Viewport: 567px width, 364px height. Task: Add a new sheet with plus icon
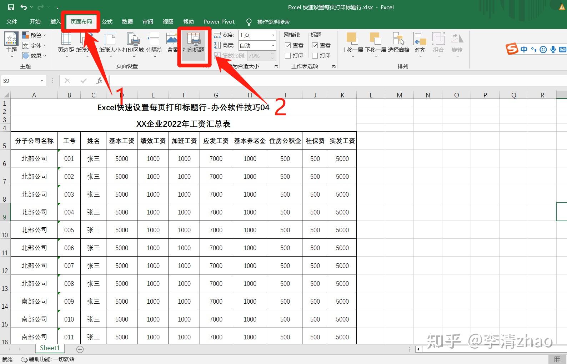[x=80, y=349]
